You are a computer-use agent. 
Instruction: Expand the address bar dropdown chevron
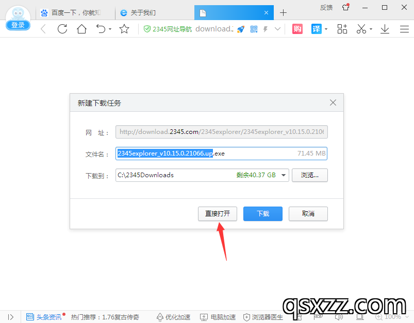point(277,29)
